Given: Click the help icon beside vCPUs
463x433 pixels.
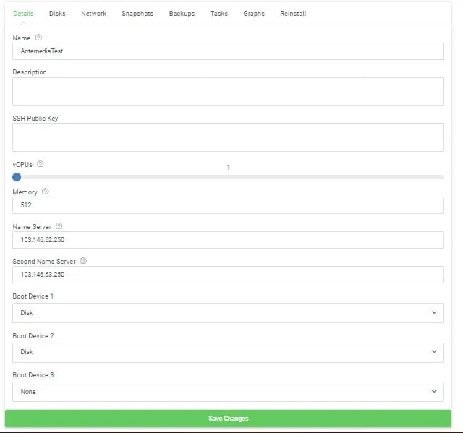Looking at the screenshot, I should click(x=41, y=164).
